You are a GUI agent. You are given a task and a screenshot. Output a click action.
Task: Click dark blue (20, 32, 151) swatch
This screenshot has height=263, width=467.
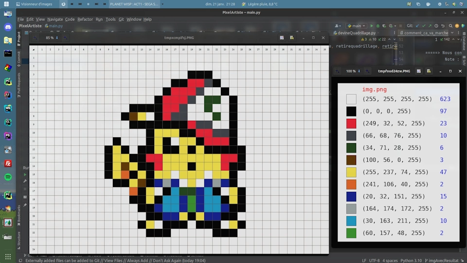click(x=351, y=196)
